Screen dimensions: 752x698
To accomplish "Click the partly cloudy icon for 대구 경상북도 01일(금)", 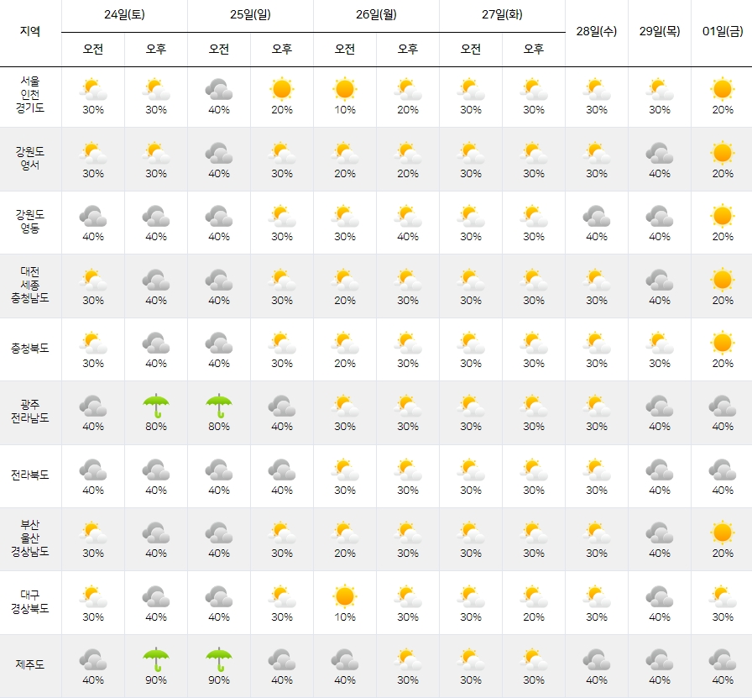I will [x=723, y=596].
